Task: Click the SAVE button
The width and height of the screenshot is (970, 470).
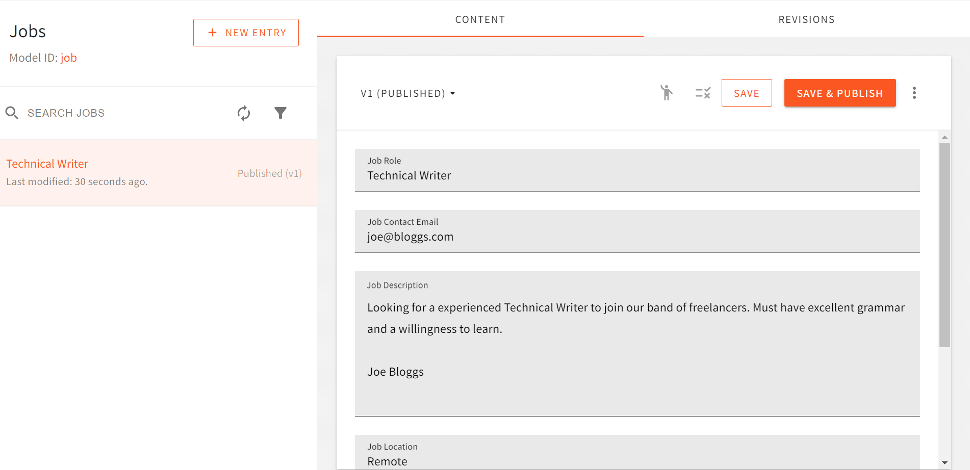Action: tap(747, 93)
